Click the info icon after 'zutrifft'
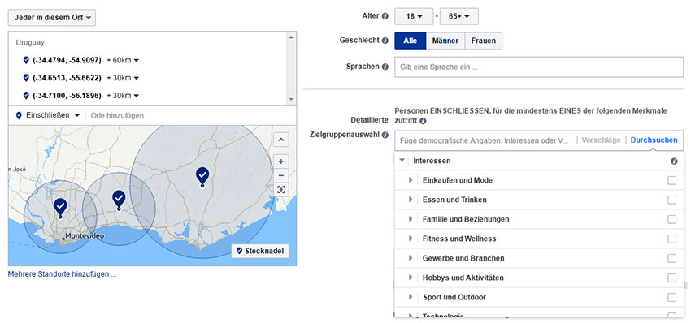This screenshot has height=323, width=691. (423, 121)
